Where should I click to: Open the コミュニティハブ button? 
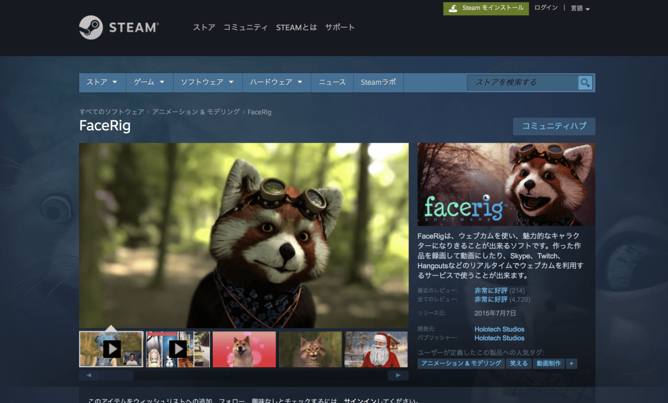click(554, 127)
